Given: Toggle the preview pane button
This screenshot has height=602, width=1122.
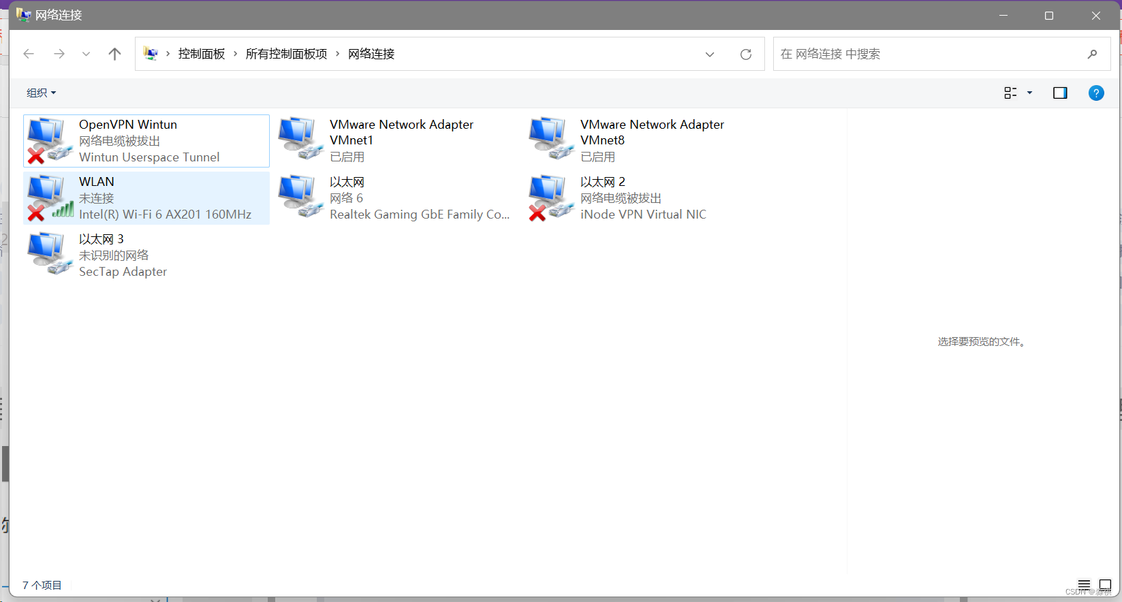Looking at the screenshot, I should coord(1060,93).
